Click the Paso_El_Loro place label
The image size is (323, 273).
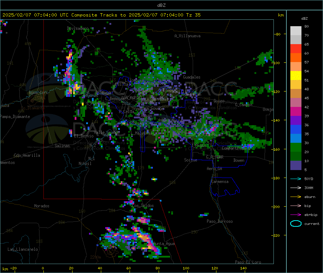coord(248,262)
